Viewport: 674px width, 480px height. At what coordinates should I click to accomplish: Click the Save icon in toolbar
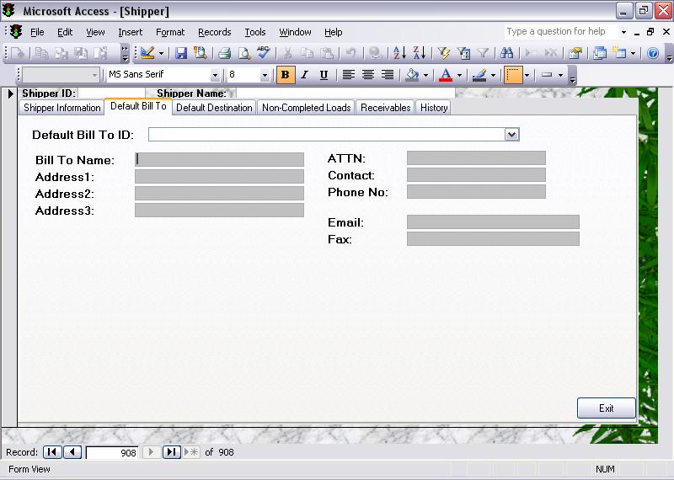pyautogui.click(x=181, y=53)
